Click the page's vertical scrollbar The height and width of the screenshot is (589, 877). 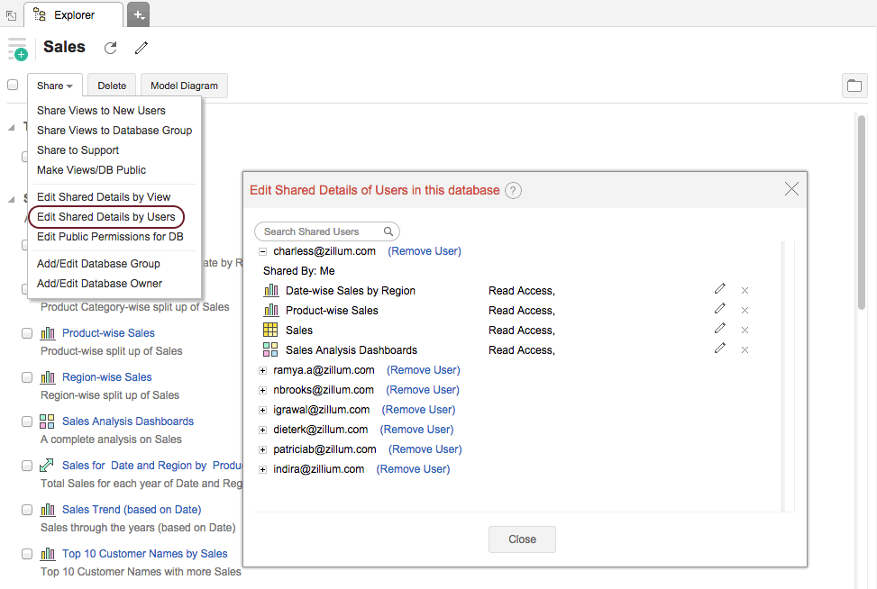(862, 216)
